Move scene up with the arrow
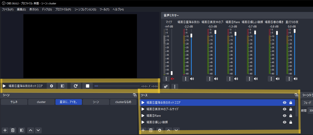 [x=31, y=130]
